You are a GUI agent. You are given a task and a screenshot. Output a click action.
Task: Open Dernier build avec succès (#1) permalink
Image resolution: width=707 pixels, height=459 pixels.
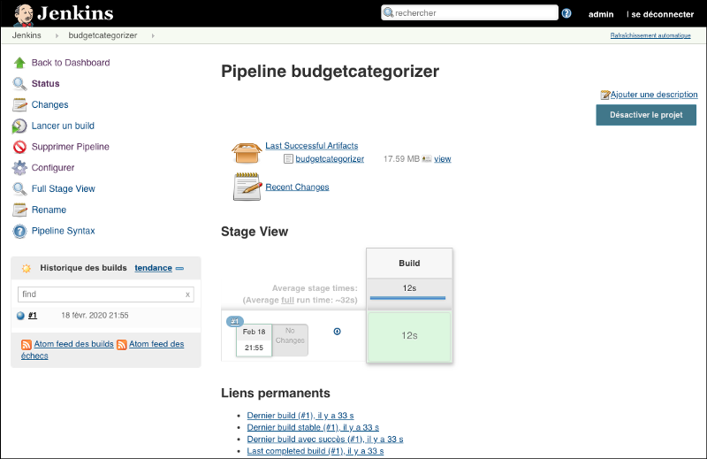[325, 440]
